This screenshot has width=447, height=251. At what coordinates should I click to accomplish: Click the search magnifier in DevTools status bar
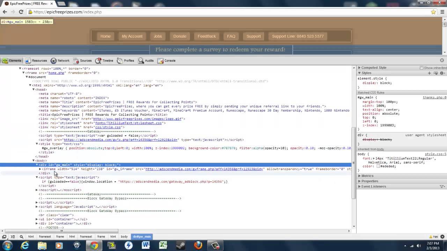click(21, 237)
